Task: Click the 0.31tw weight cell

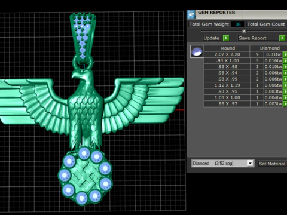Action: pos(273,54)
